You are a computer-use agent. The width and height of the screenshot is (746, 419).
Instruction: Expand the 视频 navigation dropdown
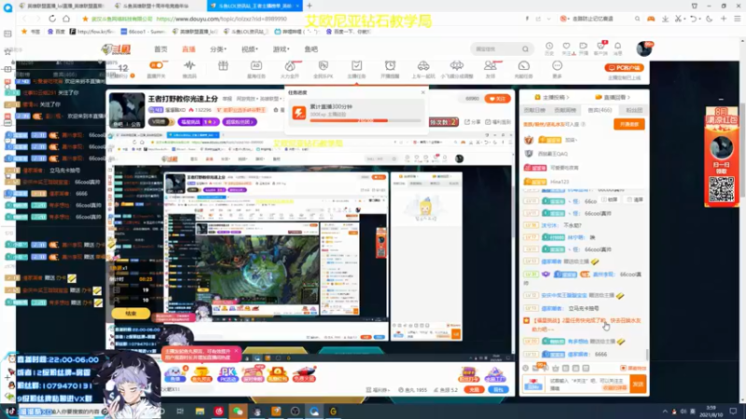point(249,49)
